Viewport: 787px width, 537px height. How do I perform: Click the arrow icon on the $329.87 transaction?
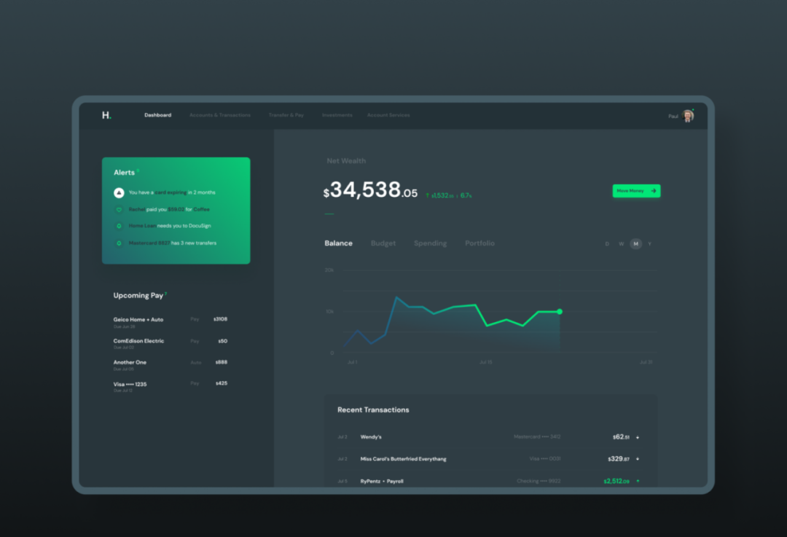coord(638,459)
